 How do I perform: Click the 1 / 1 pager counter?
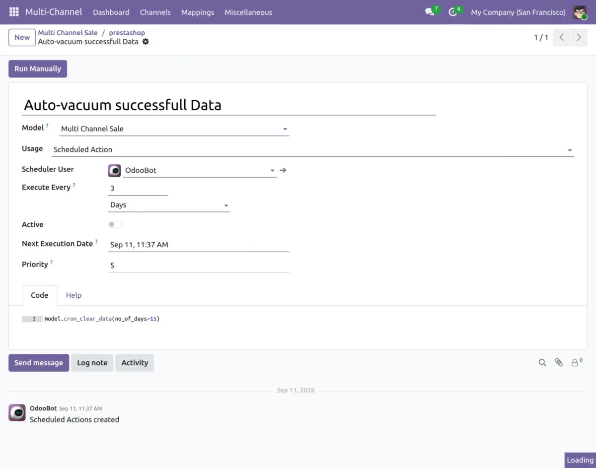pos(541,37)
